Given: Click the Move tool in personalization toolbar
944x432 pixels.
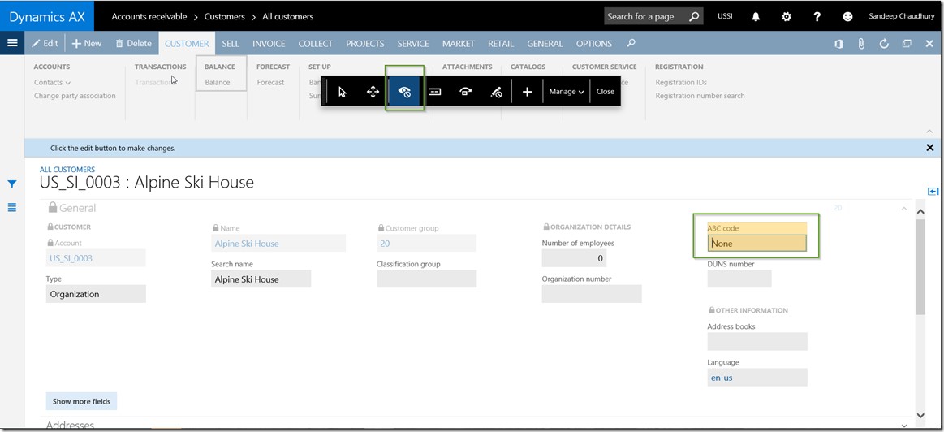Looking at the screenshot, I should point(373,92).
